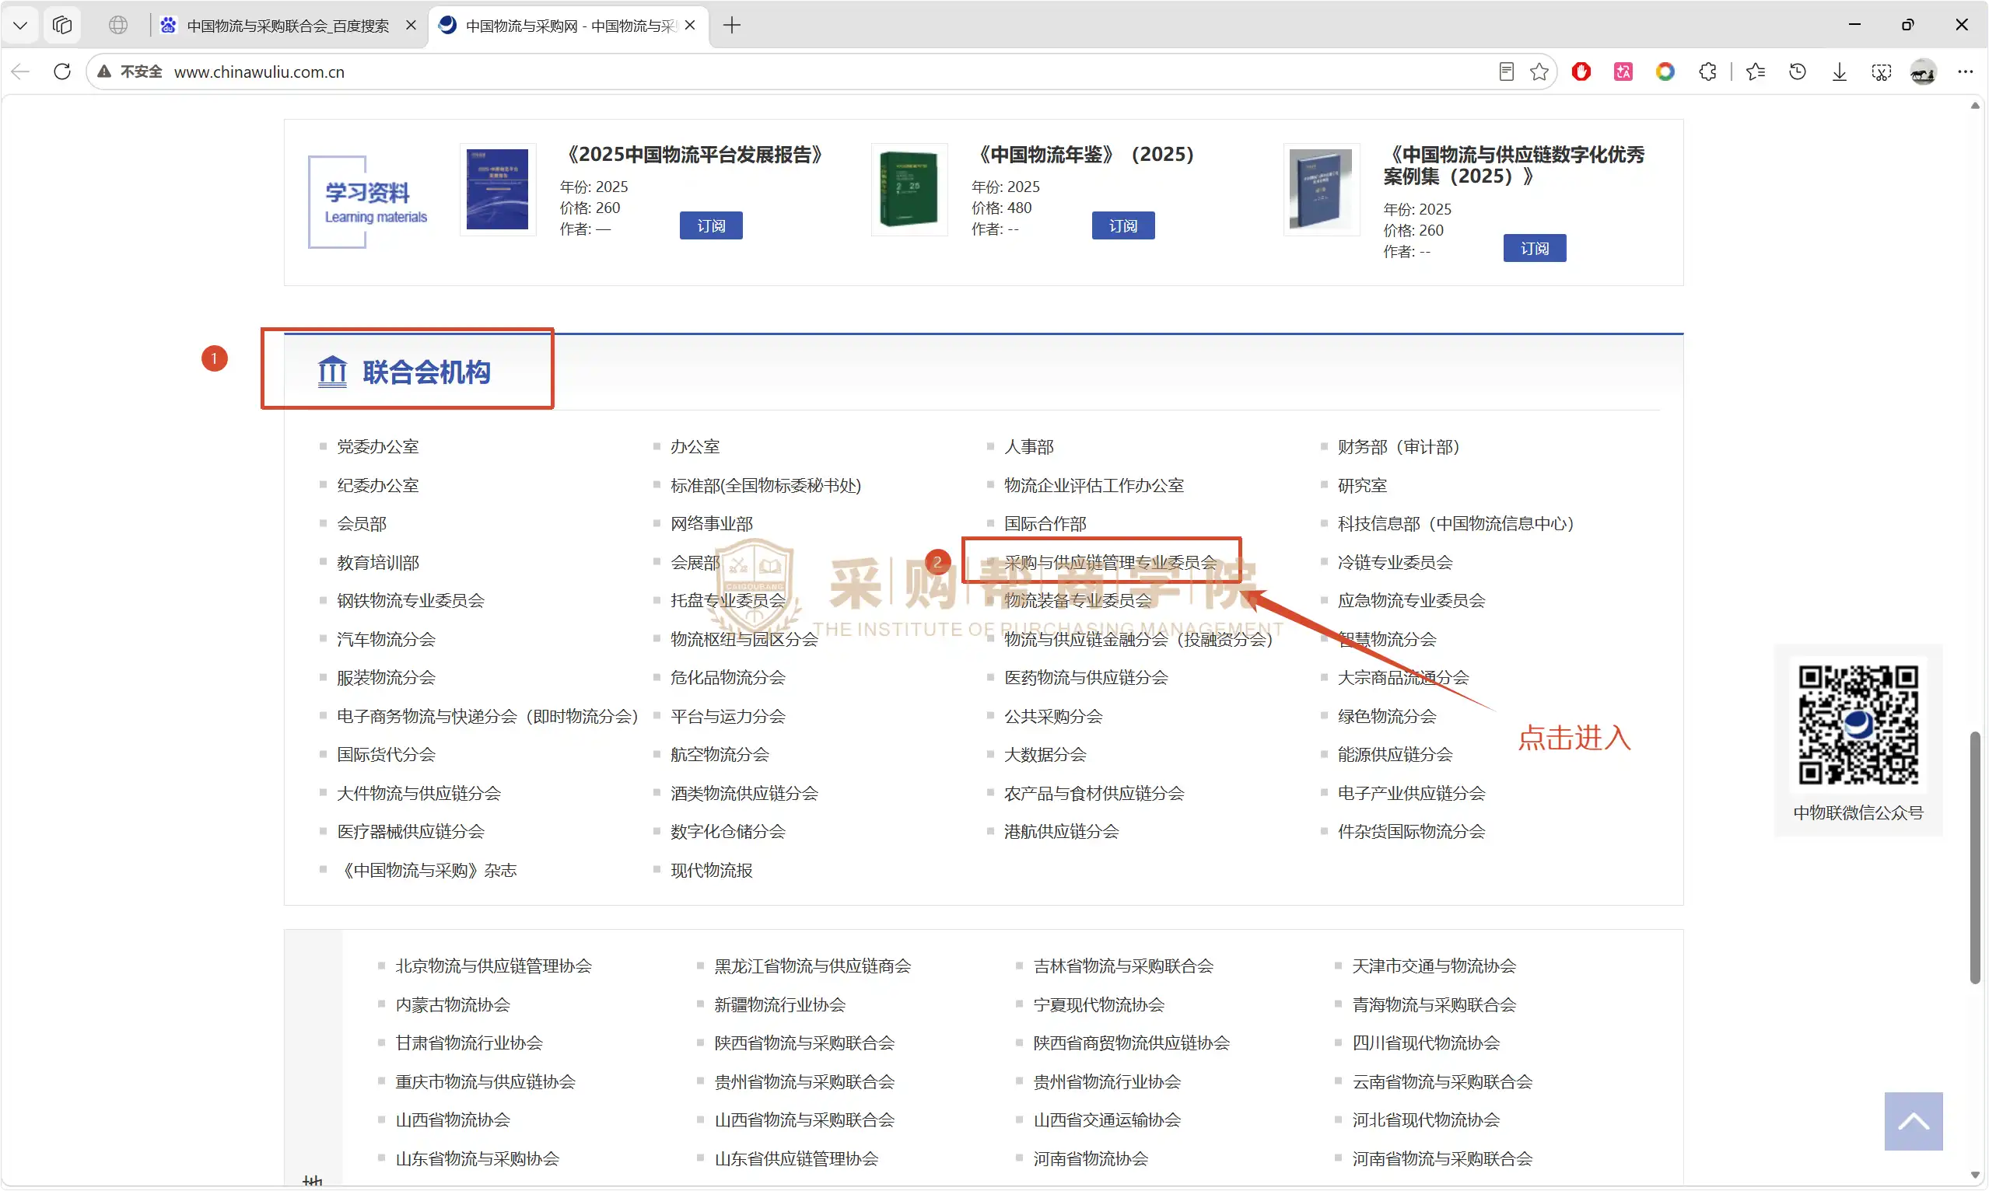Open the 贵州省物流行业协会 link
This screenshot has width=1989, height=1191.
[1107, 1081]
